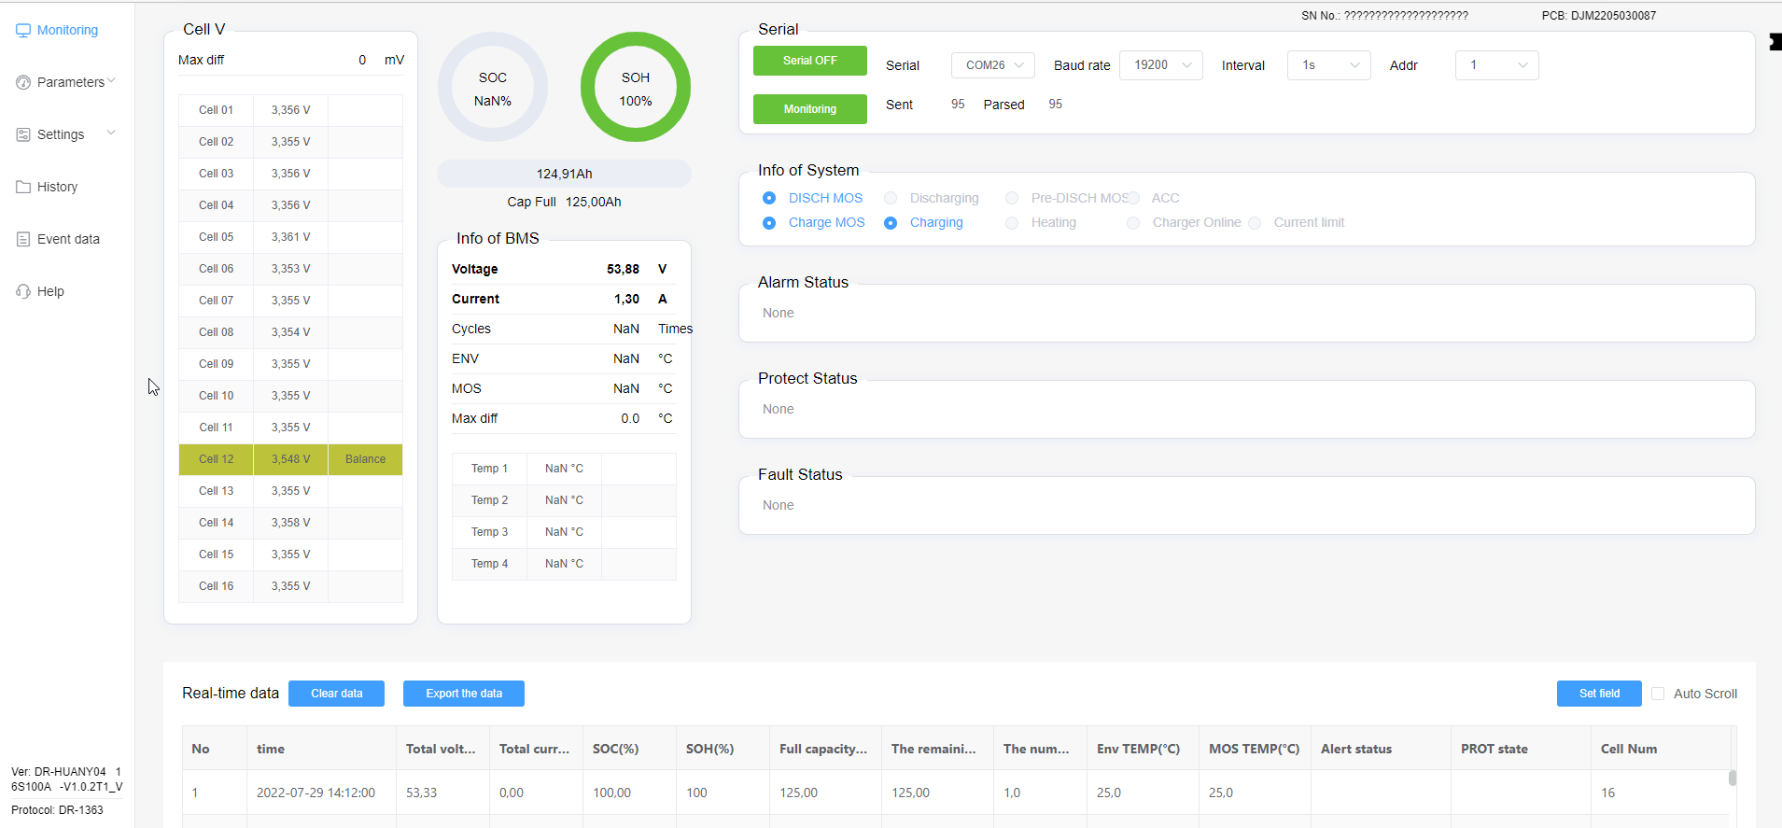Click the History folder icon in sidebar
This screenshot has width=1782, height=828.
click(x=23, y=187)
